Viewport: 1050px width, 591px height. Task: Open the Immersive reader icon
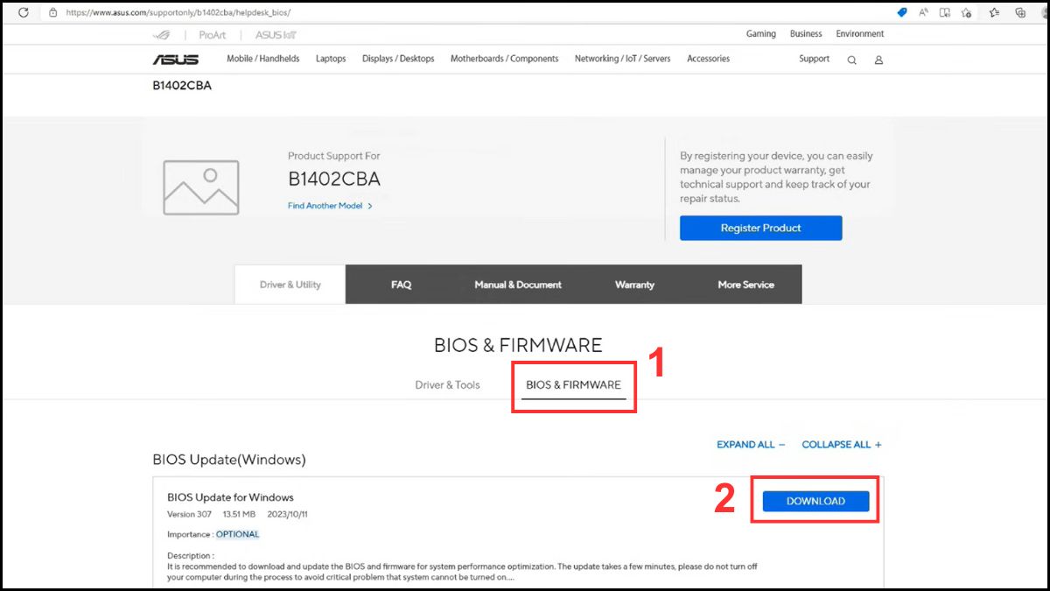pyautogui.click(x=945, y=12)
